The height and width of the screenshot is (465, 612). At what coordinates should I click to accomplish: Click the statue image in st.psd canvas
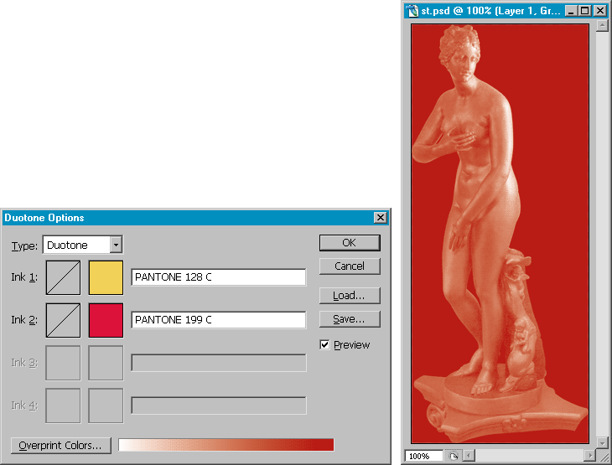pos(500,234)
